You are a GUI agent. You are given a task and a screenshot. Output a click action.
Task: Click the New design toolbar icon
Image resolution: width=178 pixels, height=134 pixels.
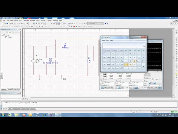click(x=3, y=23)
